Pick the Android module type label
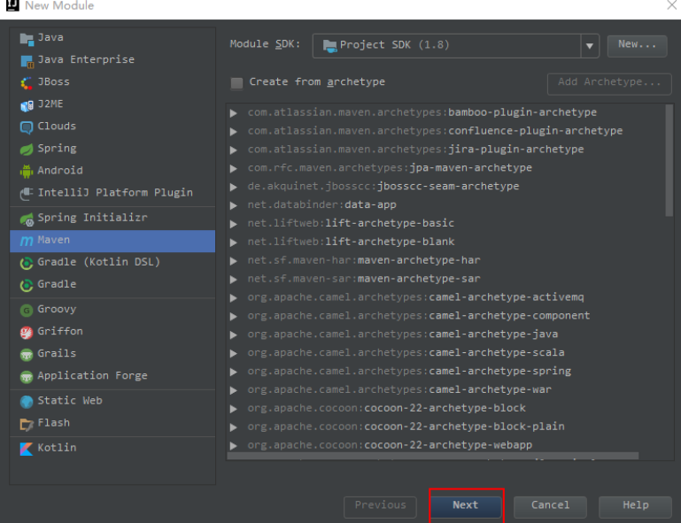This screenshot has width=681, height=523. pos(60,170)
